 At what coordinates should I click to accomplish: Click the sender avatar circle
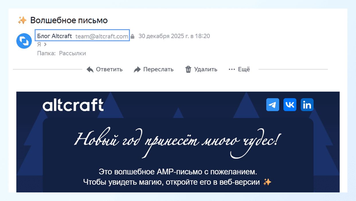point(24,41)
